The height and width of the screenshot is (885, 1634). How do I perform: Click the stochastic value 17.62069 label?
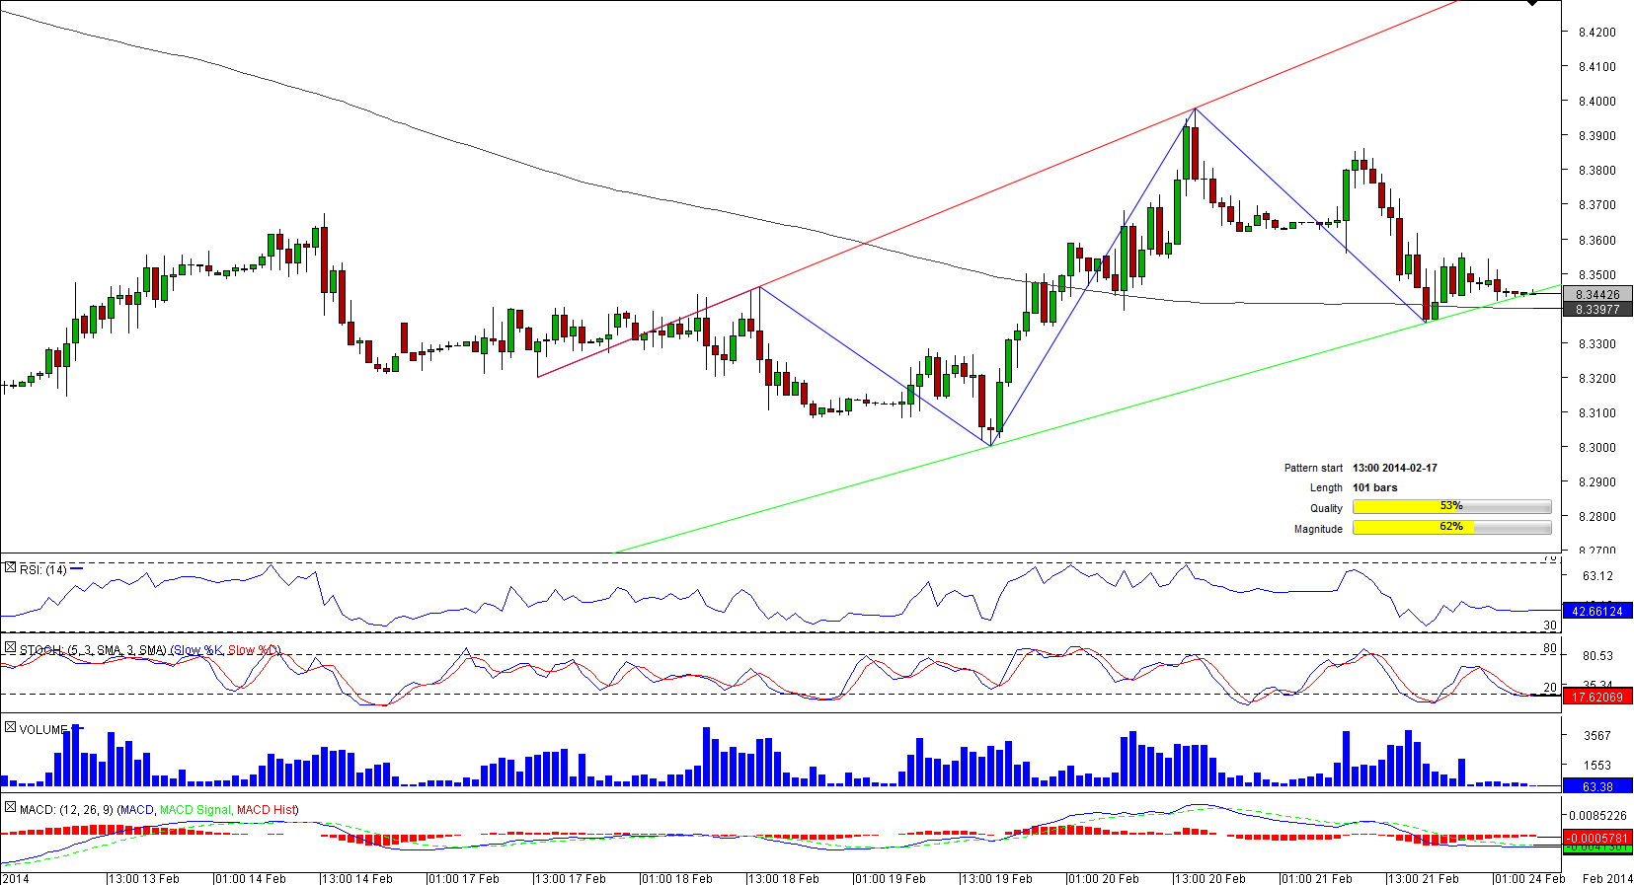tap(1597, 698)
